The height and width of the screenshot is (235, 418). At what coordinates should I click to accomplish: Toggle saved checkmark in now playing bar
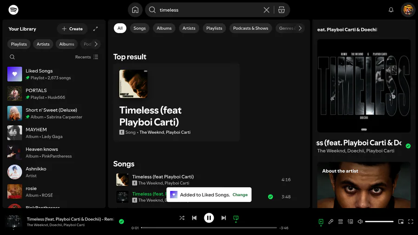click(x=122, y=222)
